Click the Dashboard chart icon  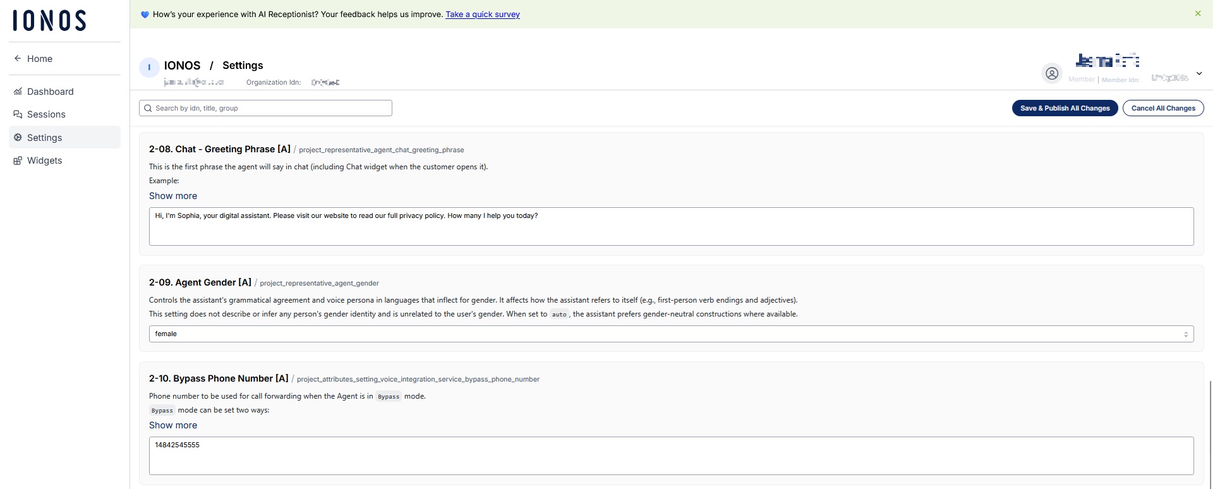18,92
